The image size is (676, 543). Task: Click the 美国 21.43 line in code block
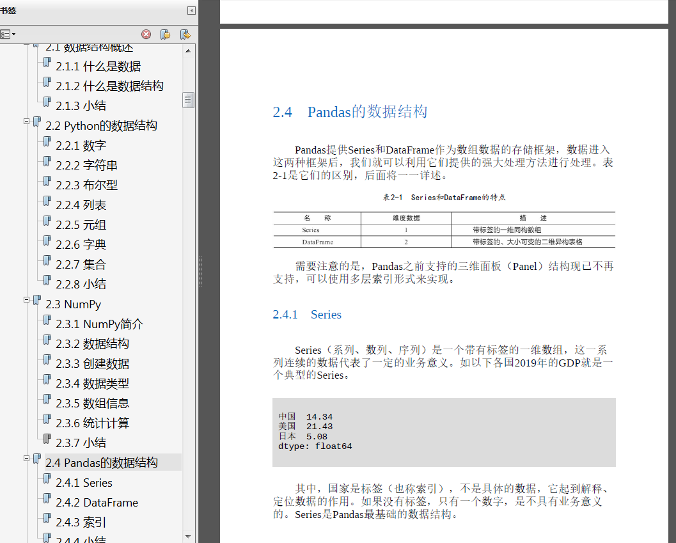tap(306, 427)
